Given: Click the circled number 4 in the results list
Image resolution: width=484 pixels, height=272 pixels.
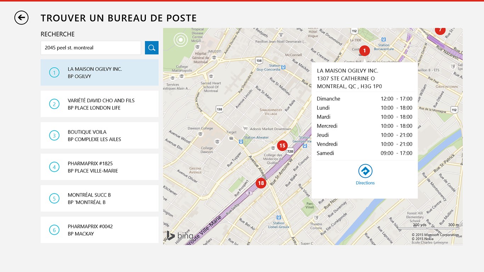Looking at the screenshot, I should click(54, 167).
